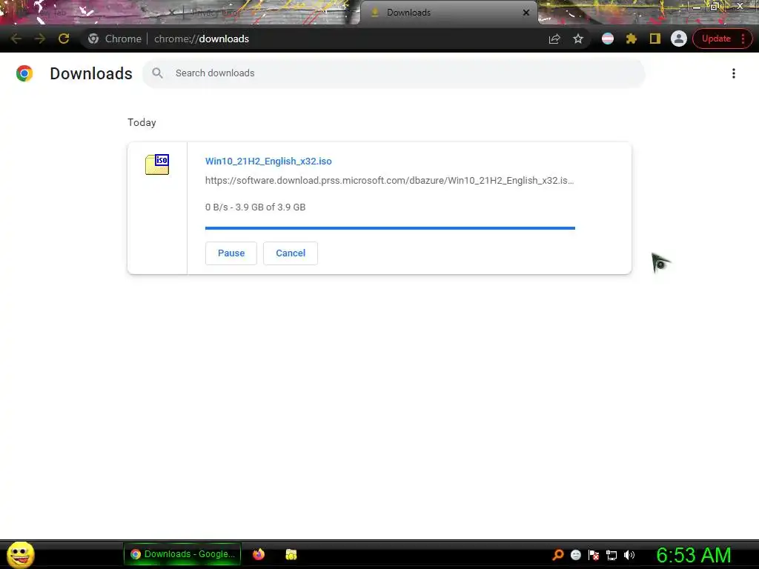The width and height of the screenshot is (759, 569).
Task: Go back using the back arrow
Action: [x=16, y=39]
